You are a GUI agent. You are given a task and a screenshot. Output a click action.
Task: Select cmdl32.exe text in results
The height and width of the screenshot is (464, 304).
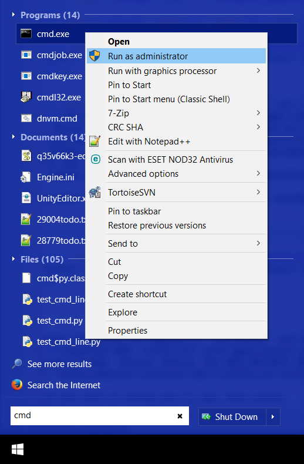pyautogui.click(x=59, y=97)
